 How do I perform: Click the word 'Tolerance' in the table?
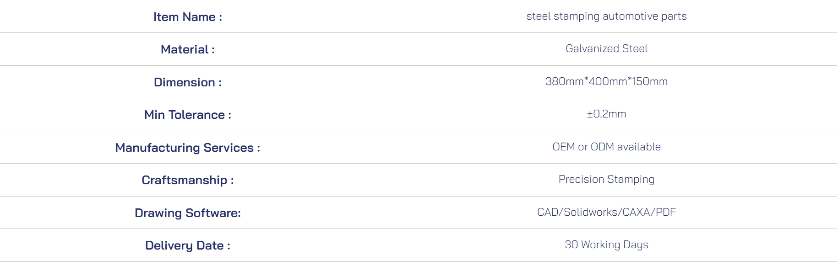(196, 115)
